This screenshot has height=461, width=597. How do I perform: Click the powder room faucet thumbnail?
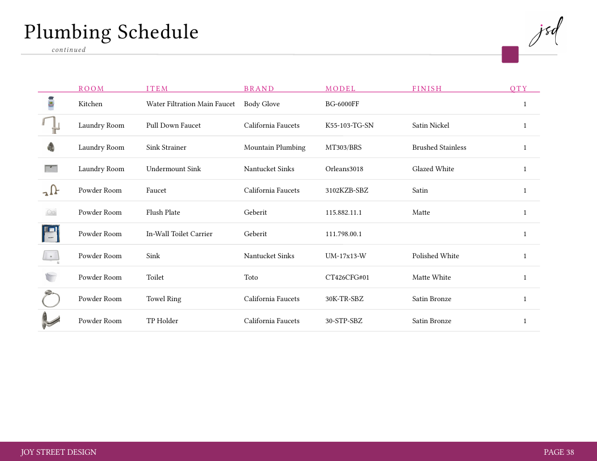point(51,190)
